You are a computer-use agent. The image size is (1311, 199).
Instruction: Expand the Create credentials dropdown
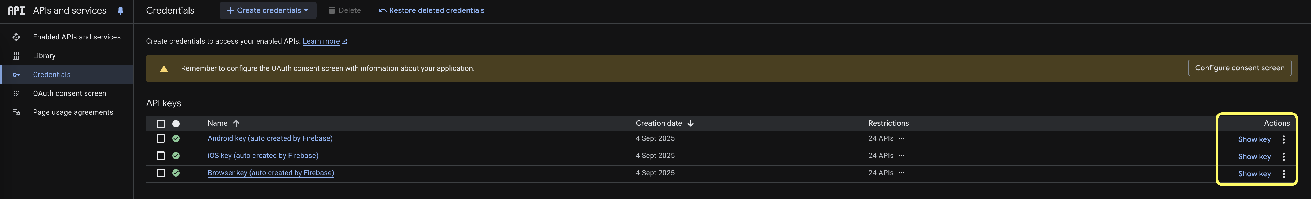(268, 10)
